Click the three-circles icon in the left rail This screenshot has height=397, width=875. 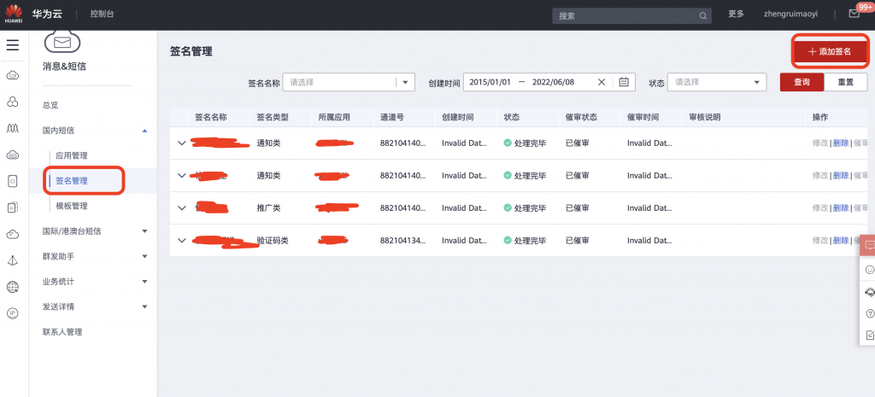tap(12, 102)
